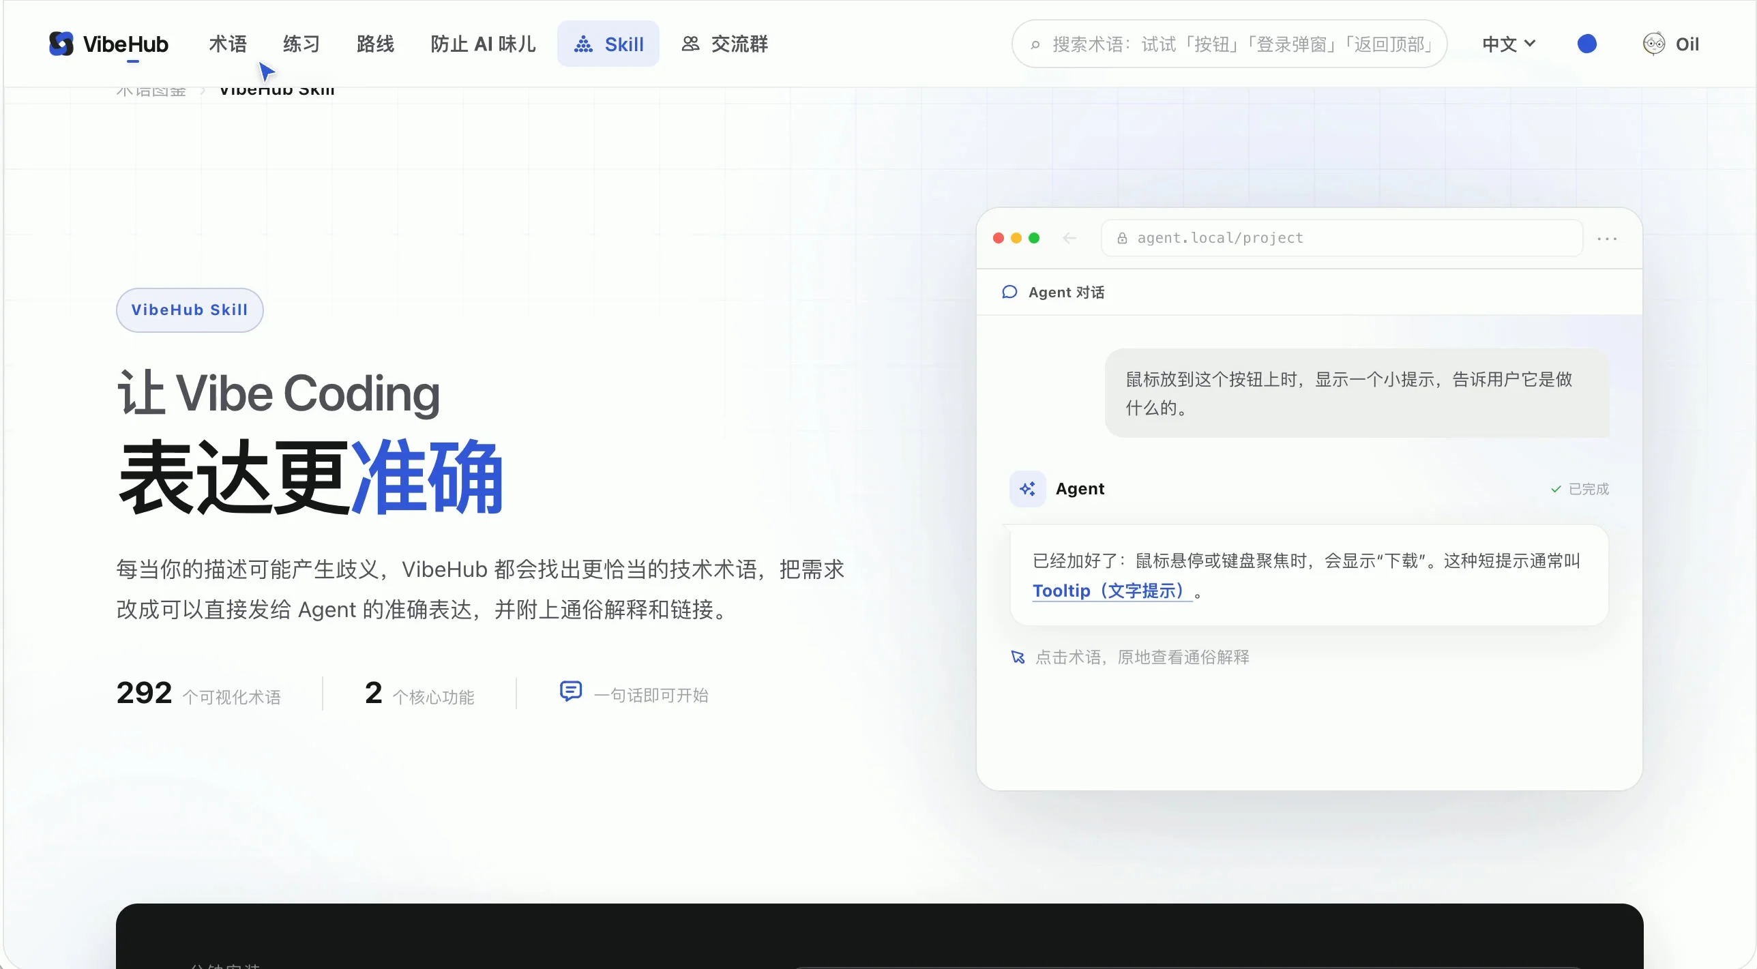Click the VibeHub Skill pill badge
Viewport: 1757px width, 969px height.
tap(190, 310)
